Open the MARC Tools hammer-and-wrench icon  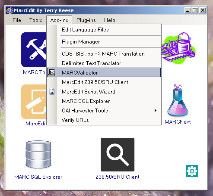34,50
